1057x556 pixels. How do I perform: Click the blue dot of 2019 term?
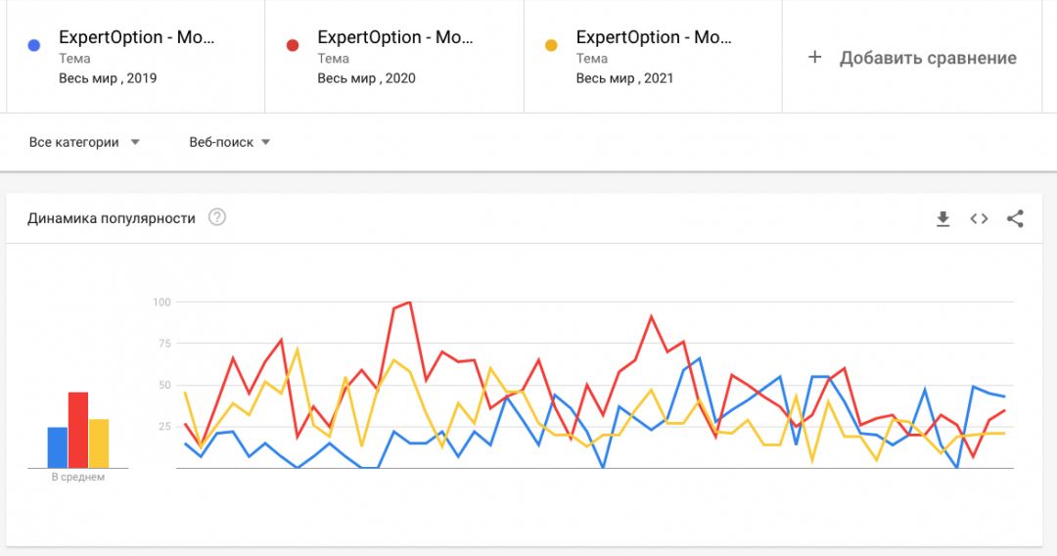[x=34, y=45]
